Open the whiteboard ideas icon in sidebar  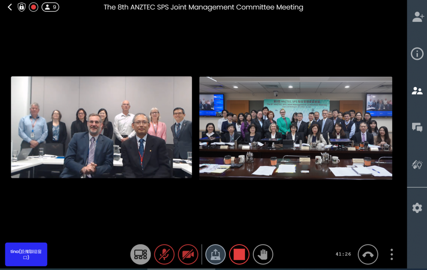(417, 164)
